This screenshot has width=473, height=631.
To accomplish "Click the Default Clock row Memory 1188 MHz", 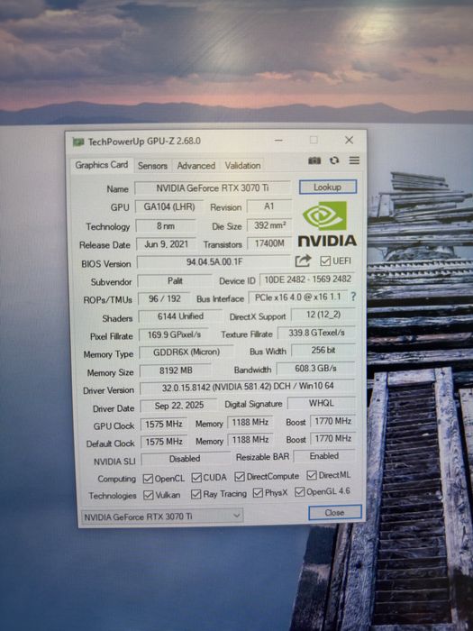I will pyautogui.click(x=250, y=440).
